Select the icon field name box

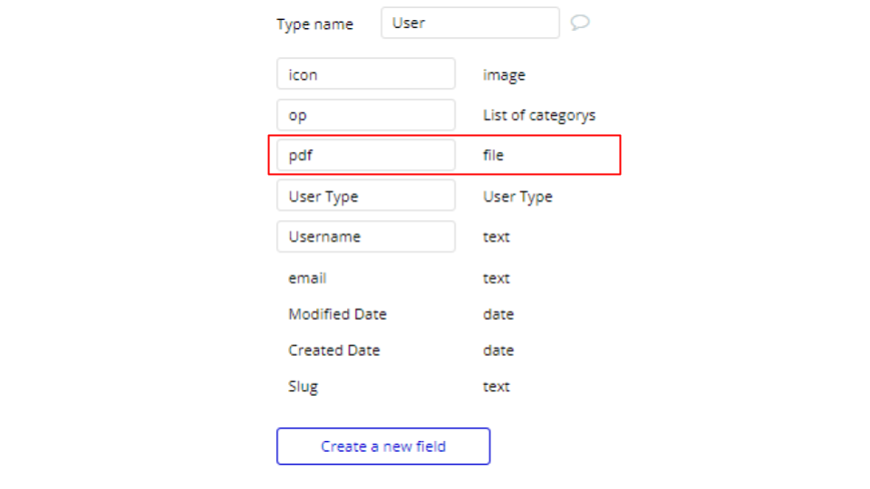pos(366,73)
